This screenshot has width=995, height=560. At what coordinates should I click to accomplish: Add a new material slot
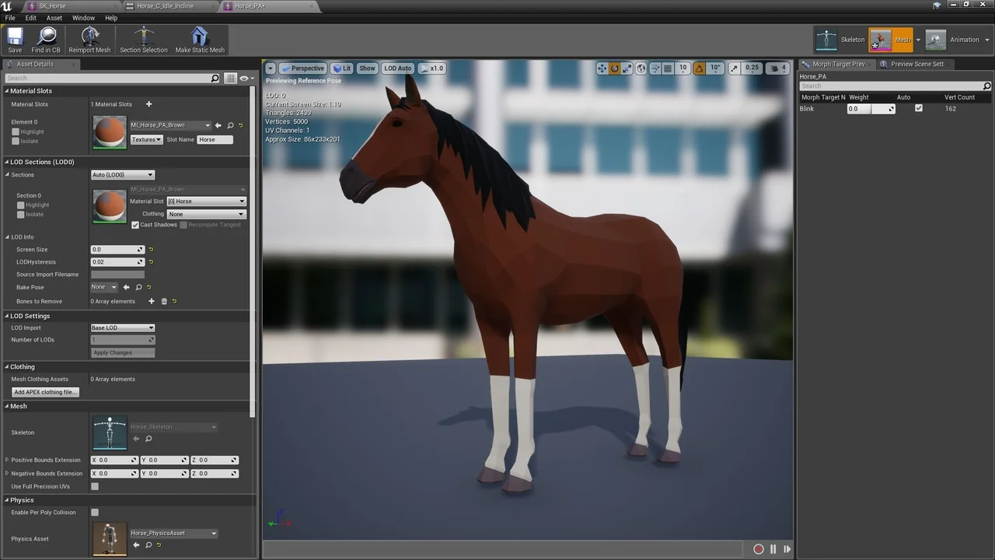(x=148, y=104)
